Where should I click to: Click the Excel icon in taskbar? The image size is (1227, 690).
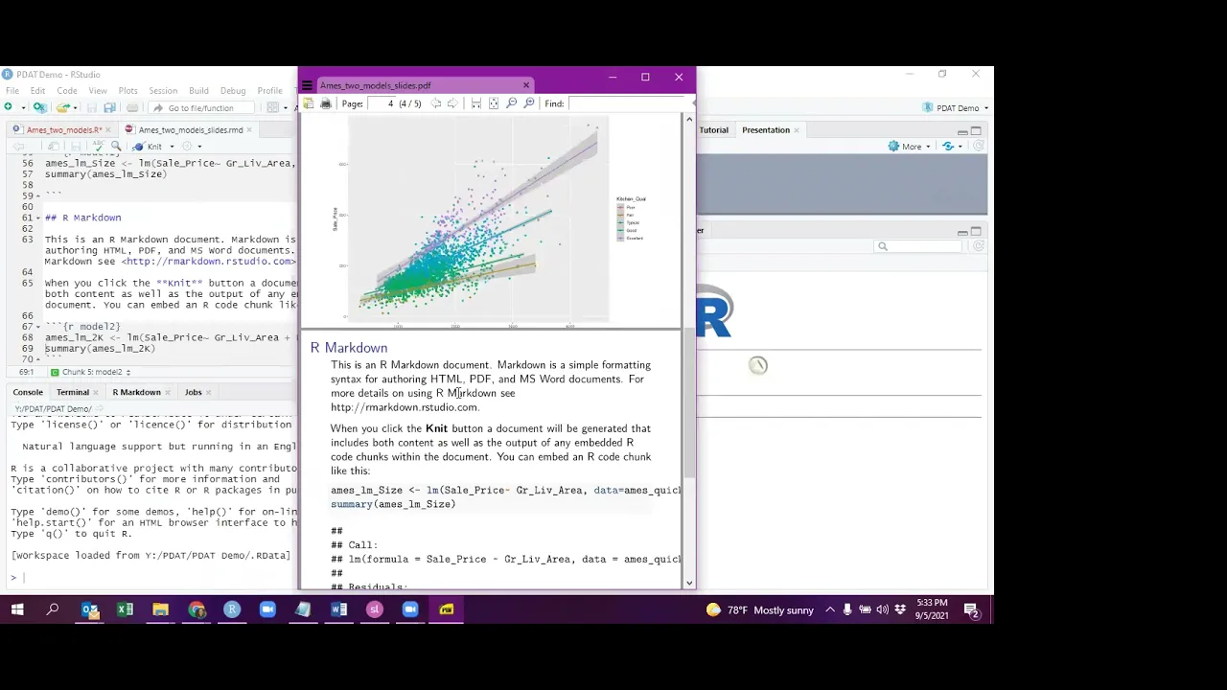pos(125,609)
